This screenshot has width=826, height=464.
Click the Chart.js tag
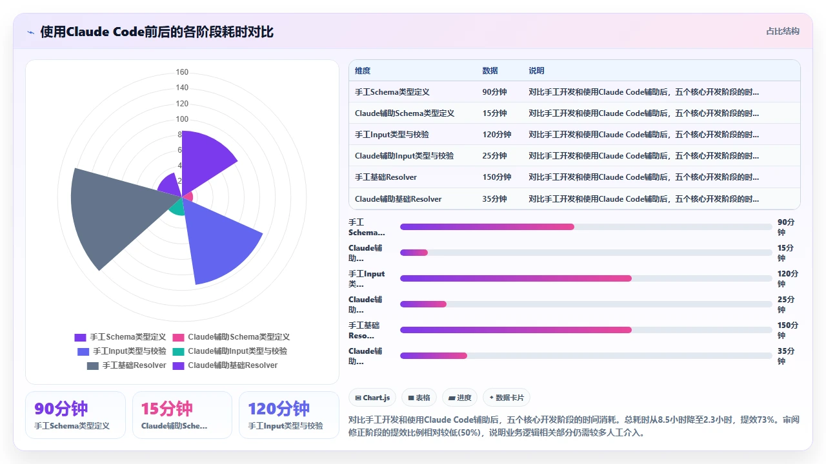pyautogui.click(x=372, y=398)
